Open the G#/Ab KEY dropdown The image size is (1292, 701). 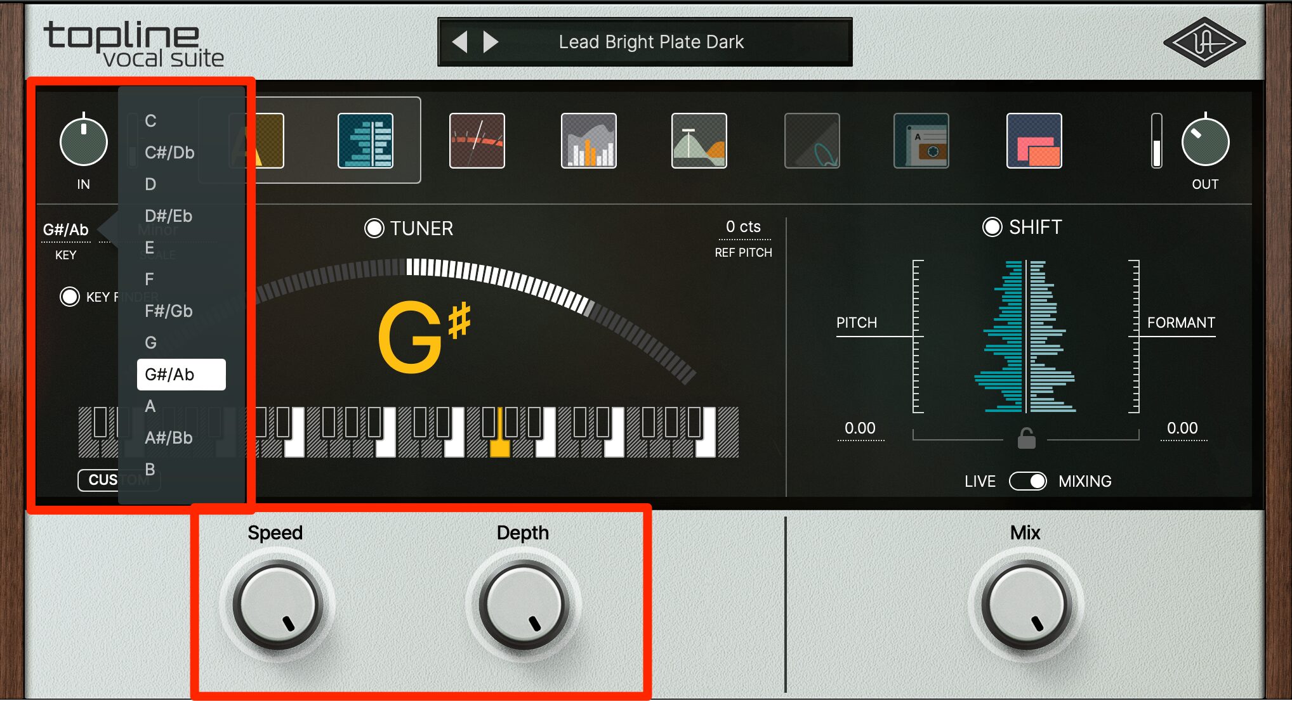pos(66,230)
